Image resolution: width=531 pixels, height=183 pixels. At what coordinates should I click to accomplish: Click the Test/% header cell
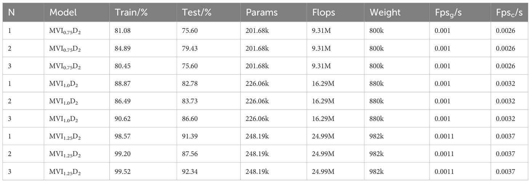(208, 12)
